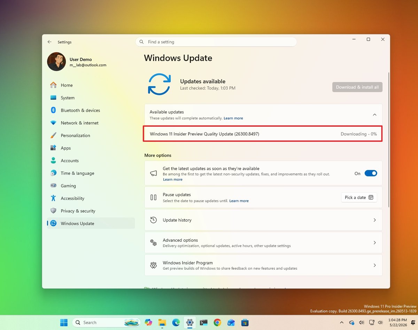Click the notification bell in the tray
418x330 pixels.
pyautogui.click(x=413, y=323)
